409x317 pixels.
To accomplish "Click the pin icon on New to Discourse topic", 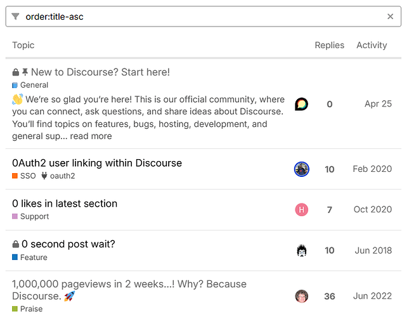I will point(25,72).
